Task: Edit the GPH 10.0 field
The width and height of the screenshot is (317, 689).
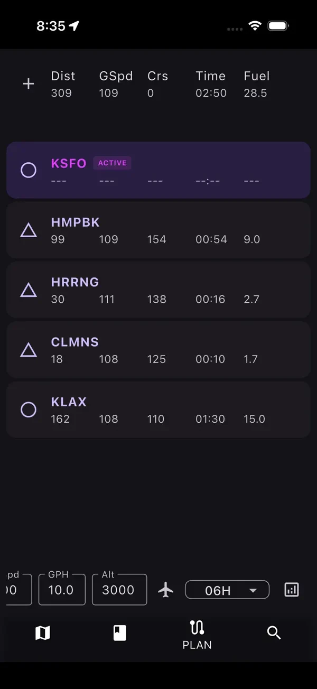Action: (62, 590)
